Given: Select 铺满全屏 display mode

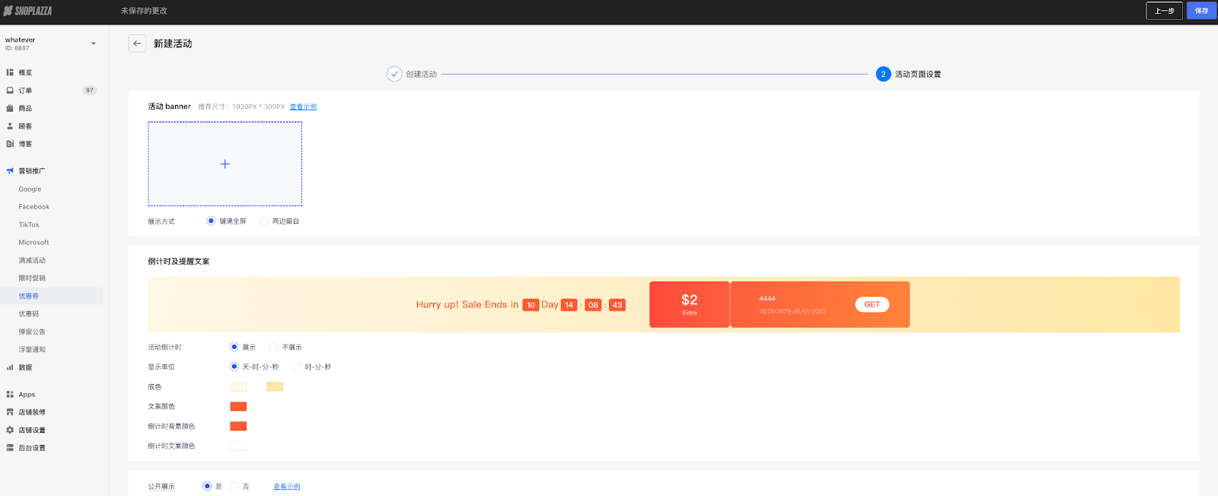Looking at the screenshot, I should coord(211,221).
